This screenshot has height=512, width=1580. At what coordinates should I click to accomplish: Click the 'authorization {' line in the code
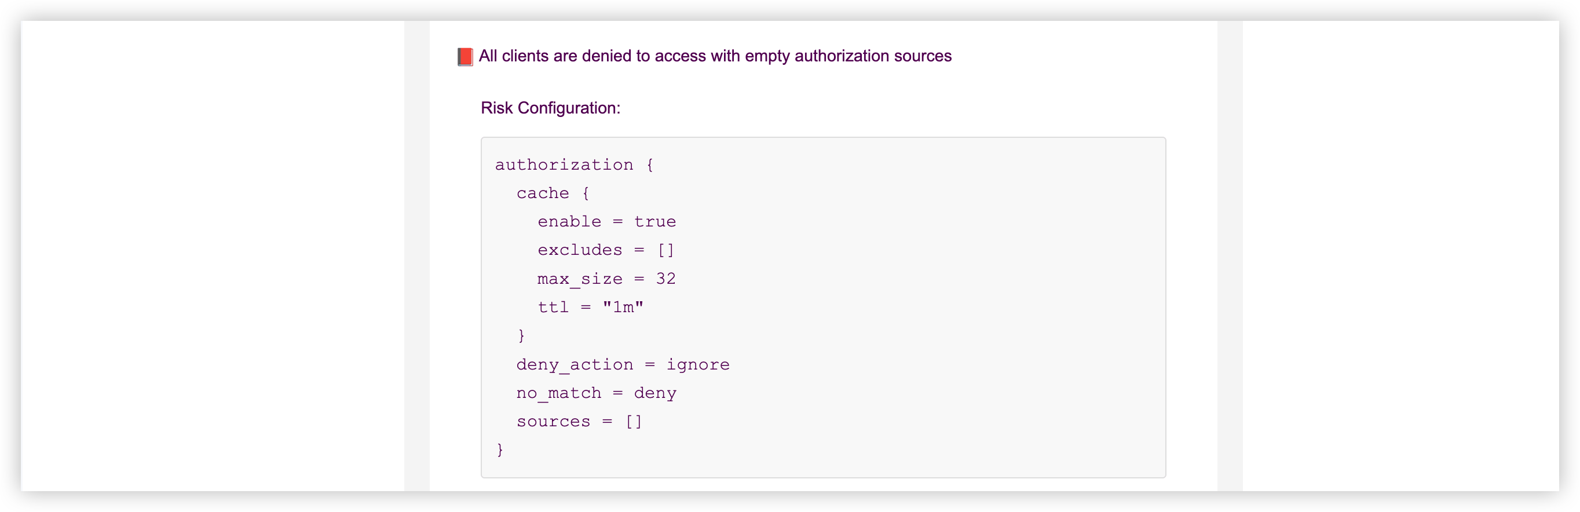coord(574,165)
